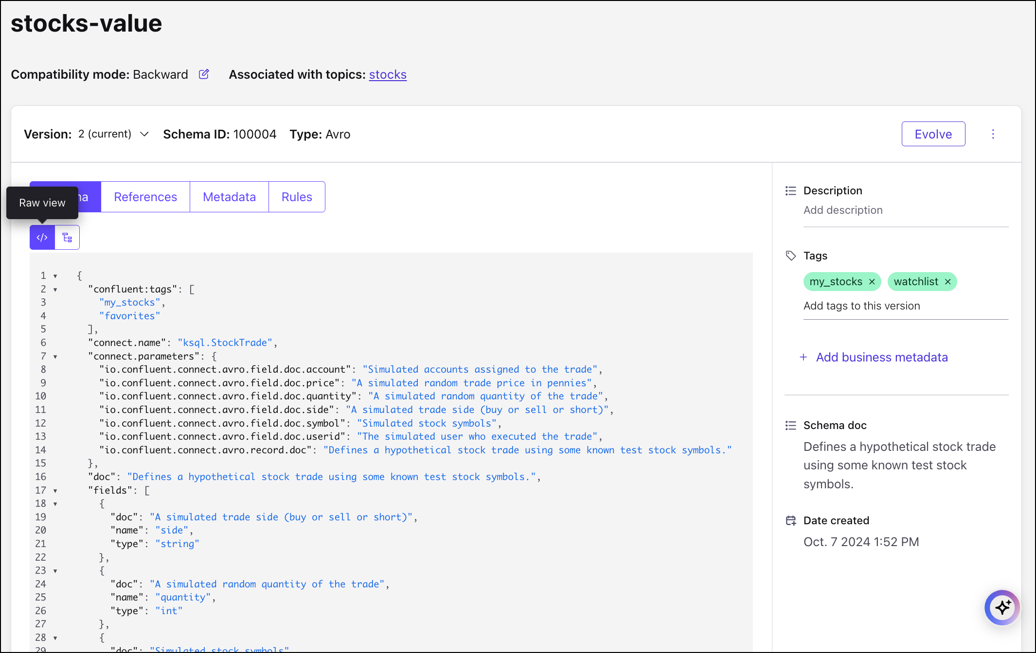
Task: Collapse the fields array on line 17
Action: click(55, 491)
